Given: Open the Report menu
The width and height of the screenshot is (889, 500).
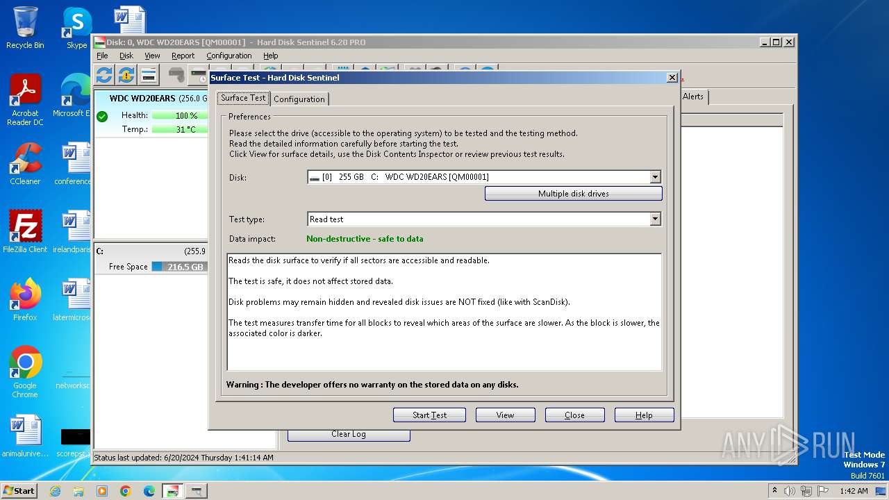Looking at the screenshot, I should (x=183, y=56).
